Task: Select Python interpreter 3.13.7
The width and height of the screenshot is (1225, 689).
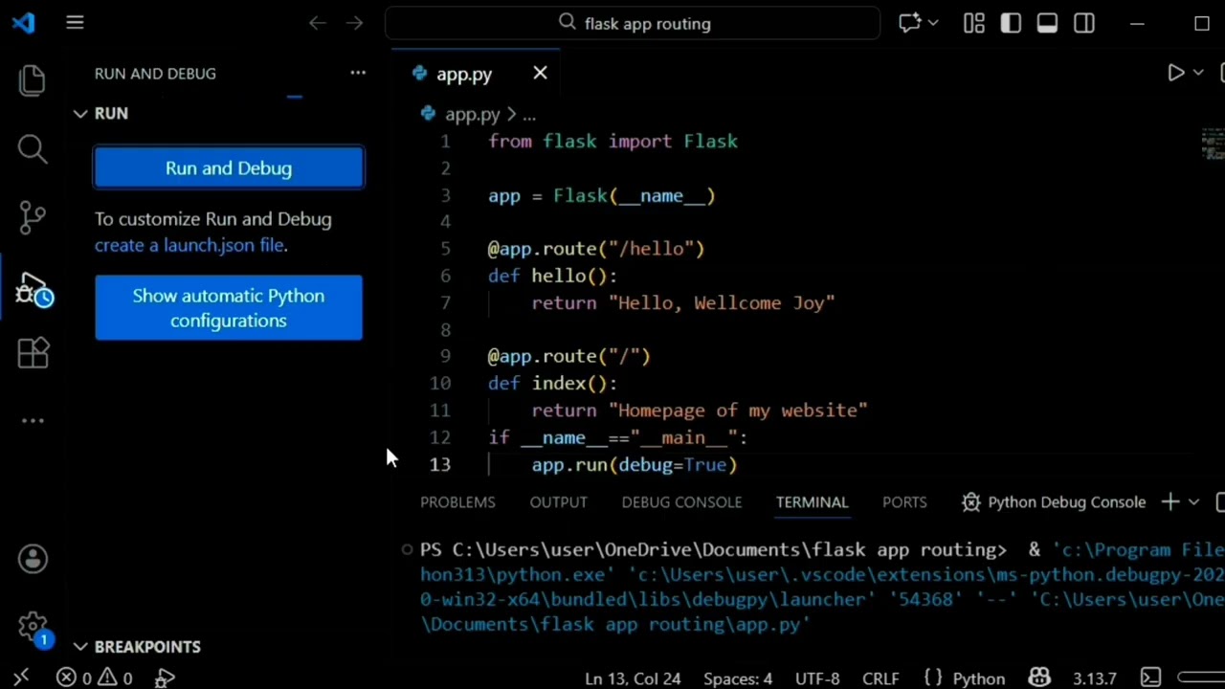Action: [1094, 678]
